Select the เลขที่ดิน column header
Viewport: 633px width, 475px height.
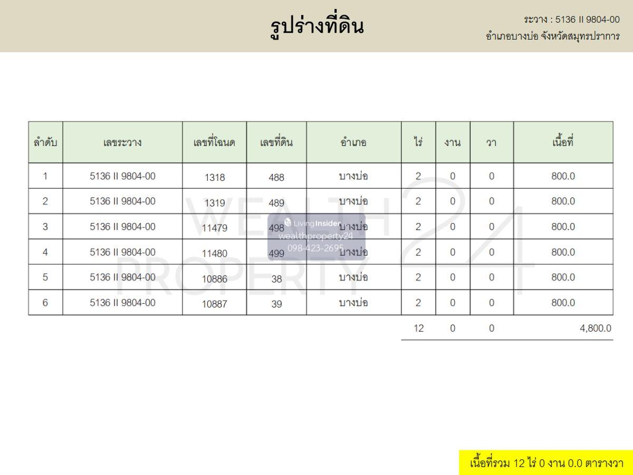pyautogui.click(x=276, y=142)
